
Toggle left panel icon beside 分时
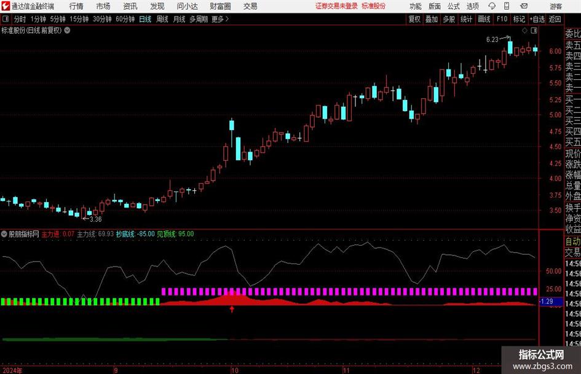(6, 19)
